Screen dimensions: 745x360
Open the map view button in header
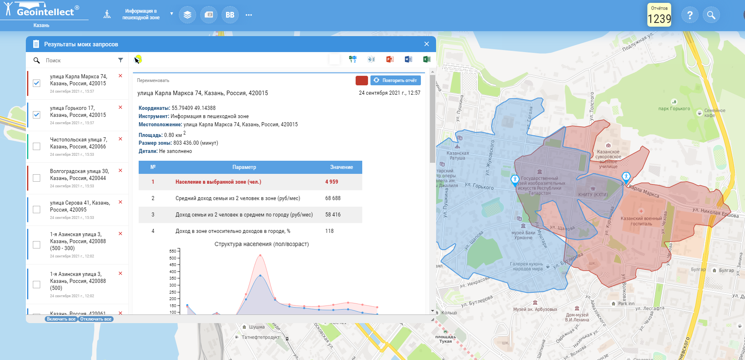pos(209,15)
